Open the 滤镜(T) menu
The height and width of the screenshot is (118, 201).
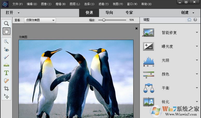[x=103, y=4]
